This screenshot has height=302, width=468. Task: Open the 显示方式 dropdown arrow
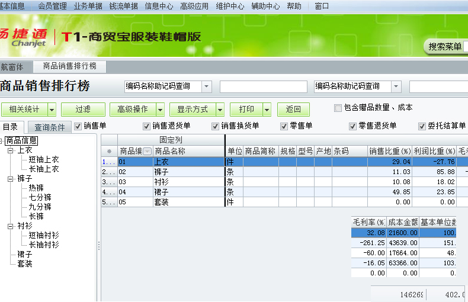[x=220, y=110]
